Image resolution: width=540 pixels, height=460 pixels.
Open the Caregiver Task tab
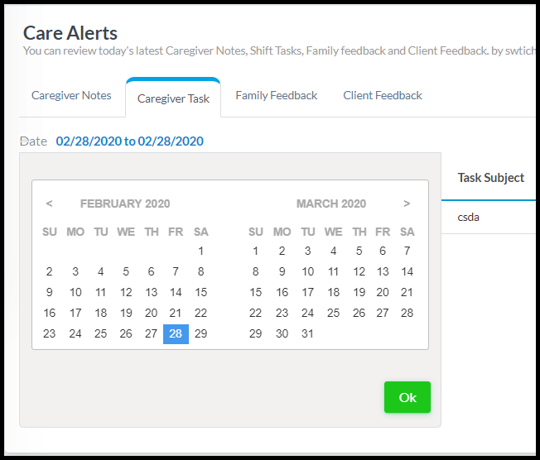click(x=173, y=98)
